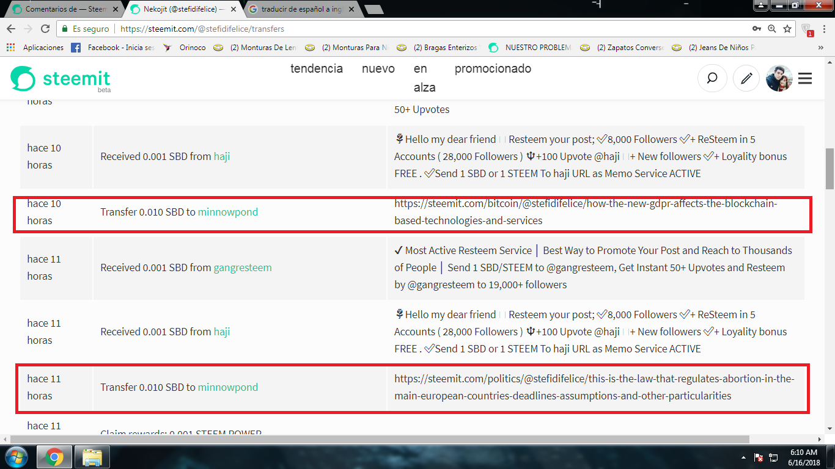Open the haji link in the 'hace 10 horas' row
The height and width of the screenshot is (469, 835).
tap(222, 156)
